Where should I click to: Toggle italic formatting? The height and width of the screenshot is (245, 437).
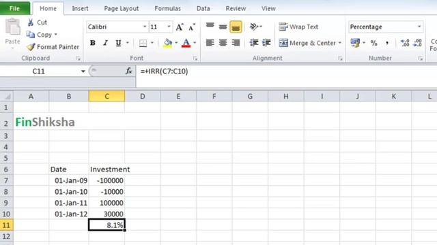pos(105,43)
